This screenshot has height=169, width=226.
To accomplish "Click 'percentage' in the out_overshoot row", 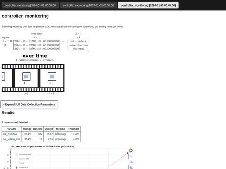I will click(x=60, y=134).
